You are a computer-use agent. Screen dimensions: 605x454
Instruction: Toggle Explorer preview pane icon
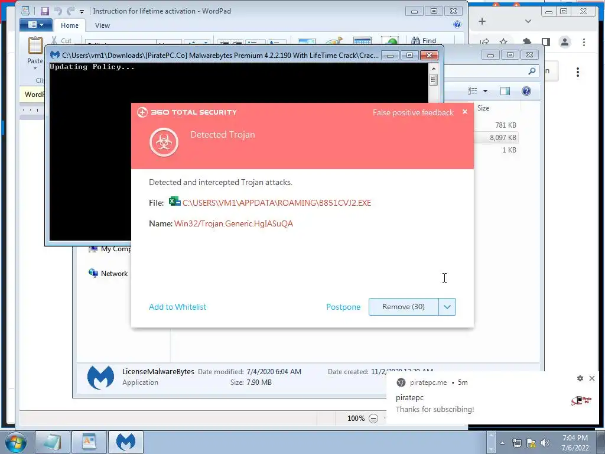[505, 91]
